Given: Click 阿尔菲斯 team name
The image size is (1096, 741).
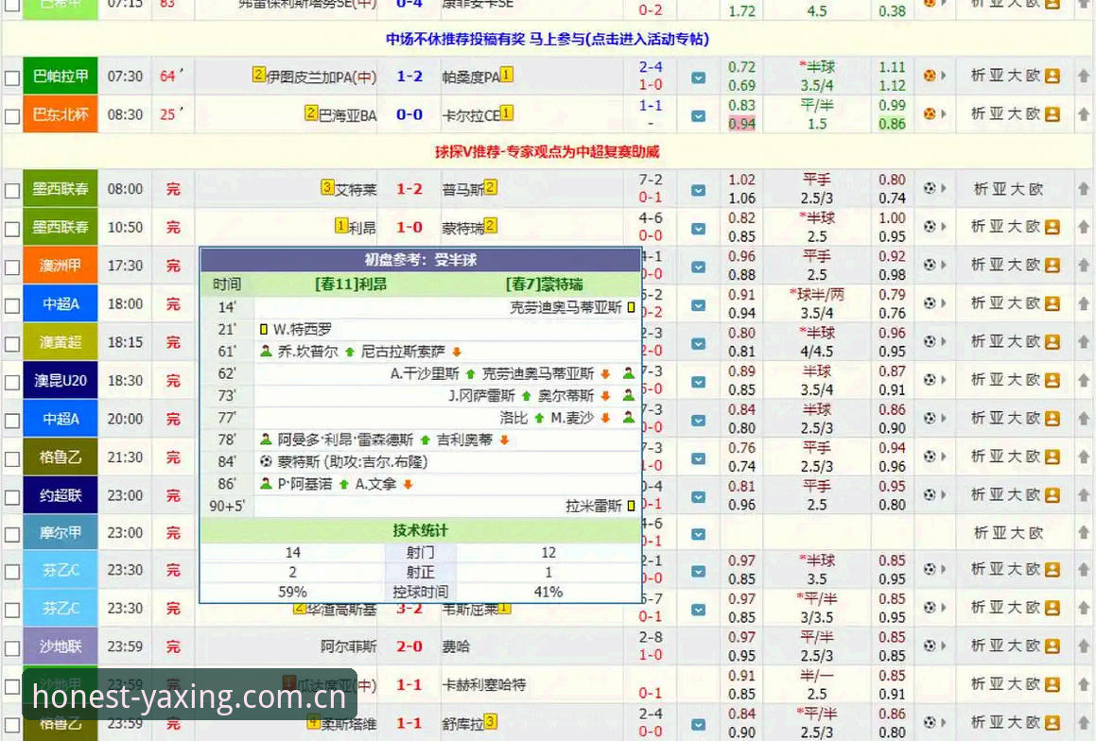Looking at the screenshot, I should [x=348, y=646].
